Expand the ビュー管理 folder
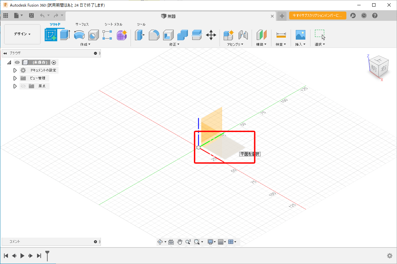Image resolution: width=397 pixels, height=264 pixels. (15, 78)
